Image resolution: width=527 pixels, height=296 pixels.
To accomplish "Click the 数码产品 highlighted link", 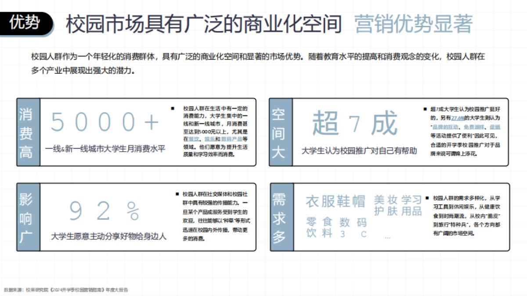I will 232,139.
